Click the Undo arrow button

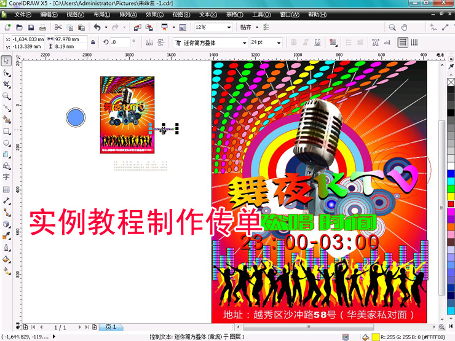97,28
